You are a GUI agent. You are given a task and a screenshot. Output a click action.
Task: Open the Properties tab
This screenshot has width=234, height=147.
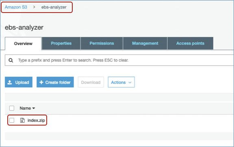pos(61,43)
